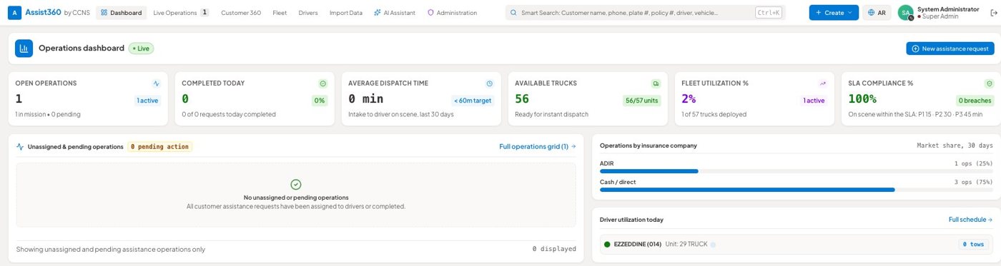This screenshot has width=1001, height=266.
Task: Go to Live Operations
Action: (x=181, y=13)
